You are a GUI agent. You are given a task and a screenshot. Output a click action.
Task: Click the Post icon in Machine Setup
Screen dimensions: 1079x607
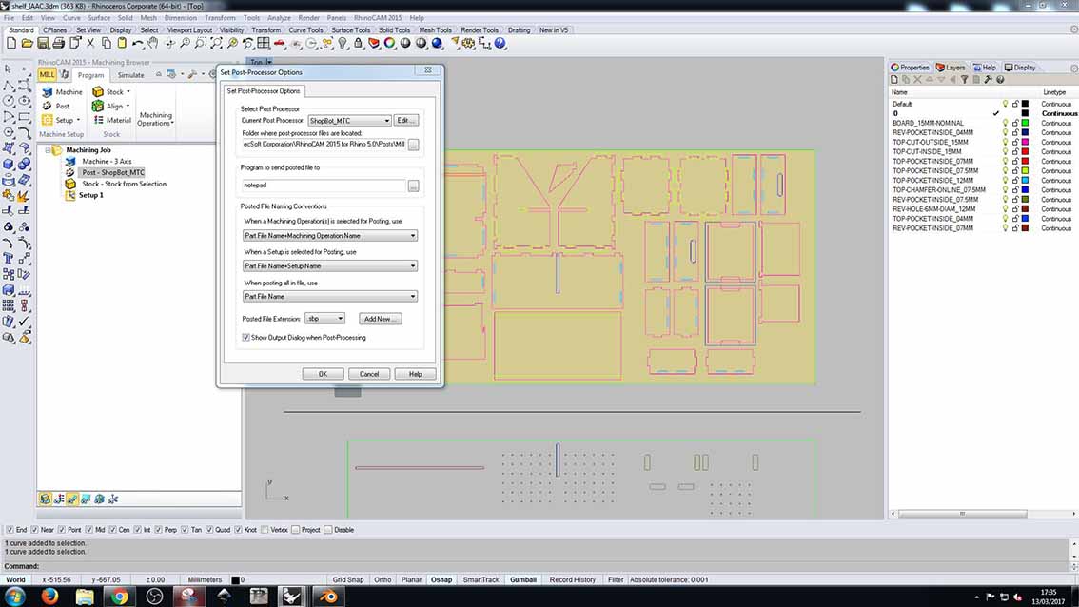[56, 106]
